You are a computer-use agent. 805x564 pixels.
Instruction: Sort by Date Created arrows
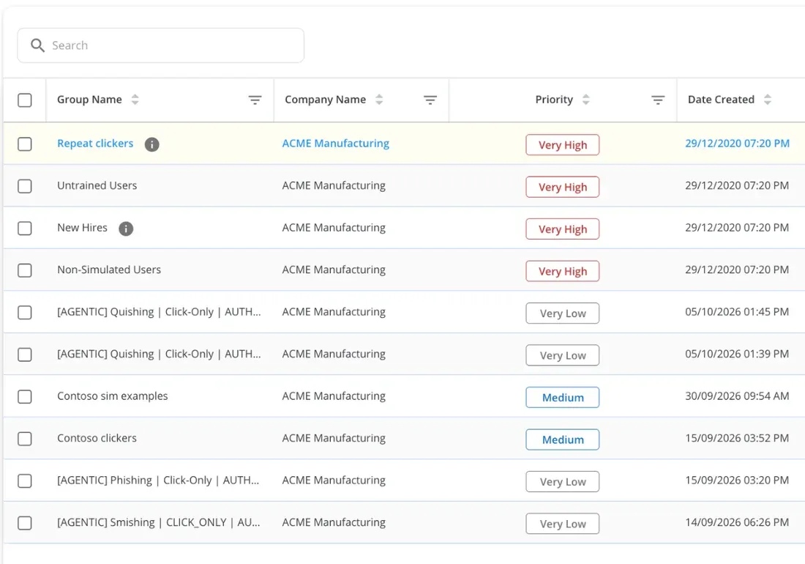click(768, 100)
